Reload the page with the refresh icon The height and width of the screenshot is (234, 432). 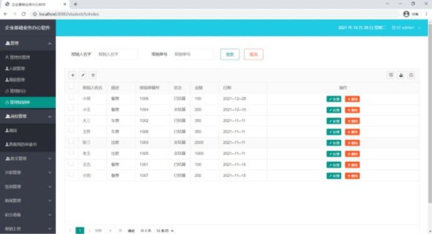[x=24, y=14]
